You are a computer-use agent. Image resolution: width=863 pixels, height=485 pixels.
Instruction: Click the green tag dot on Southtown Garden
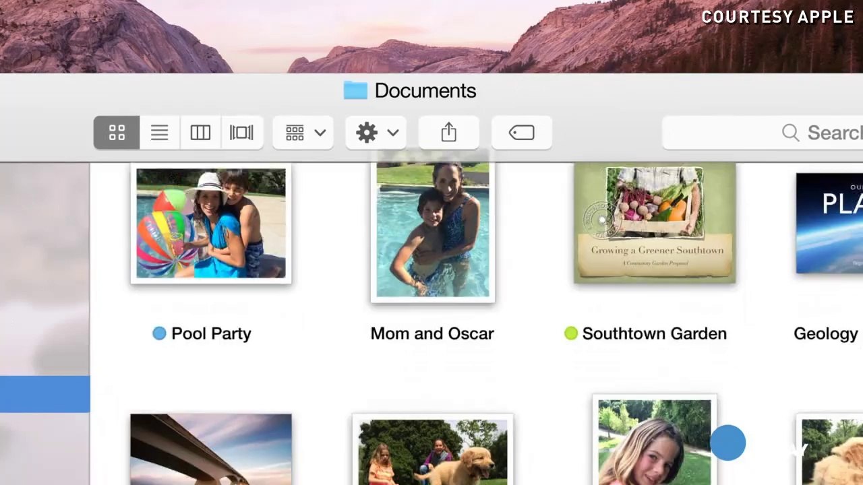571,333
